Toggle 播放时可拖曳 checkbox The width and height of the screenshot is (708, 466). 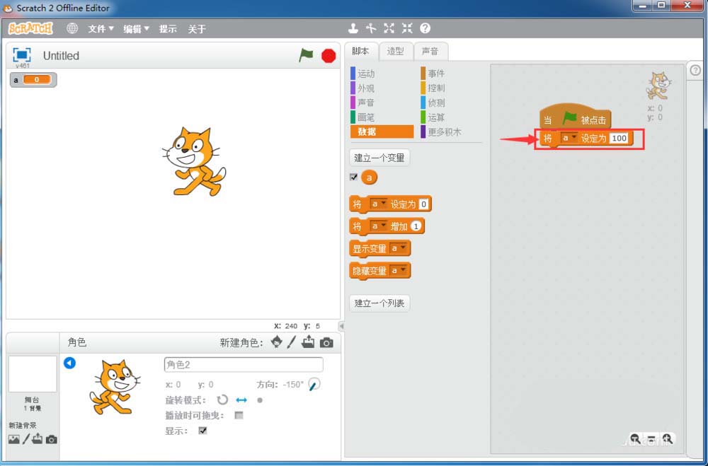tap(239, 416)
